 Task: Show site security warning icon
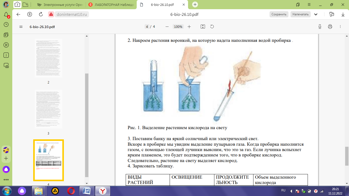[x=51, y=15]
